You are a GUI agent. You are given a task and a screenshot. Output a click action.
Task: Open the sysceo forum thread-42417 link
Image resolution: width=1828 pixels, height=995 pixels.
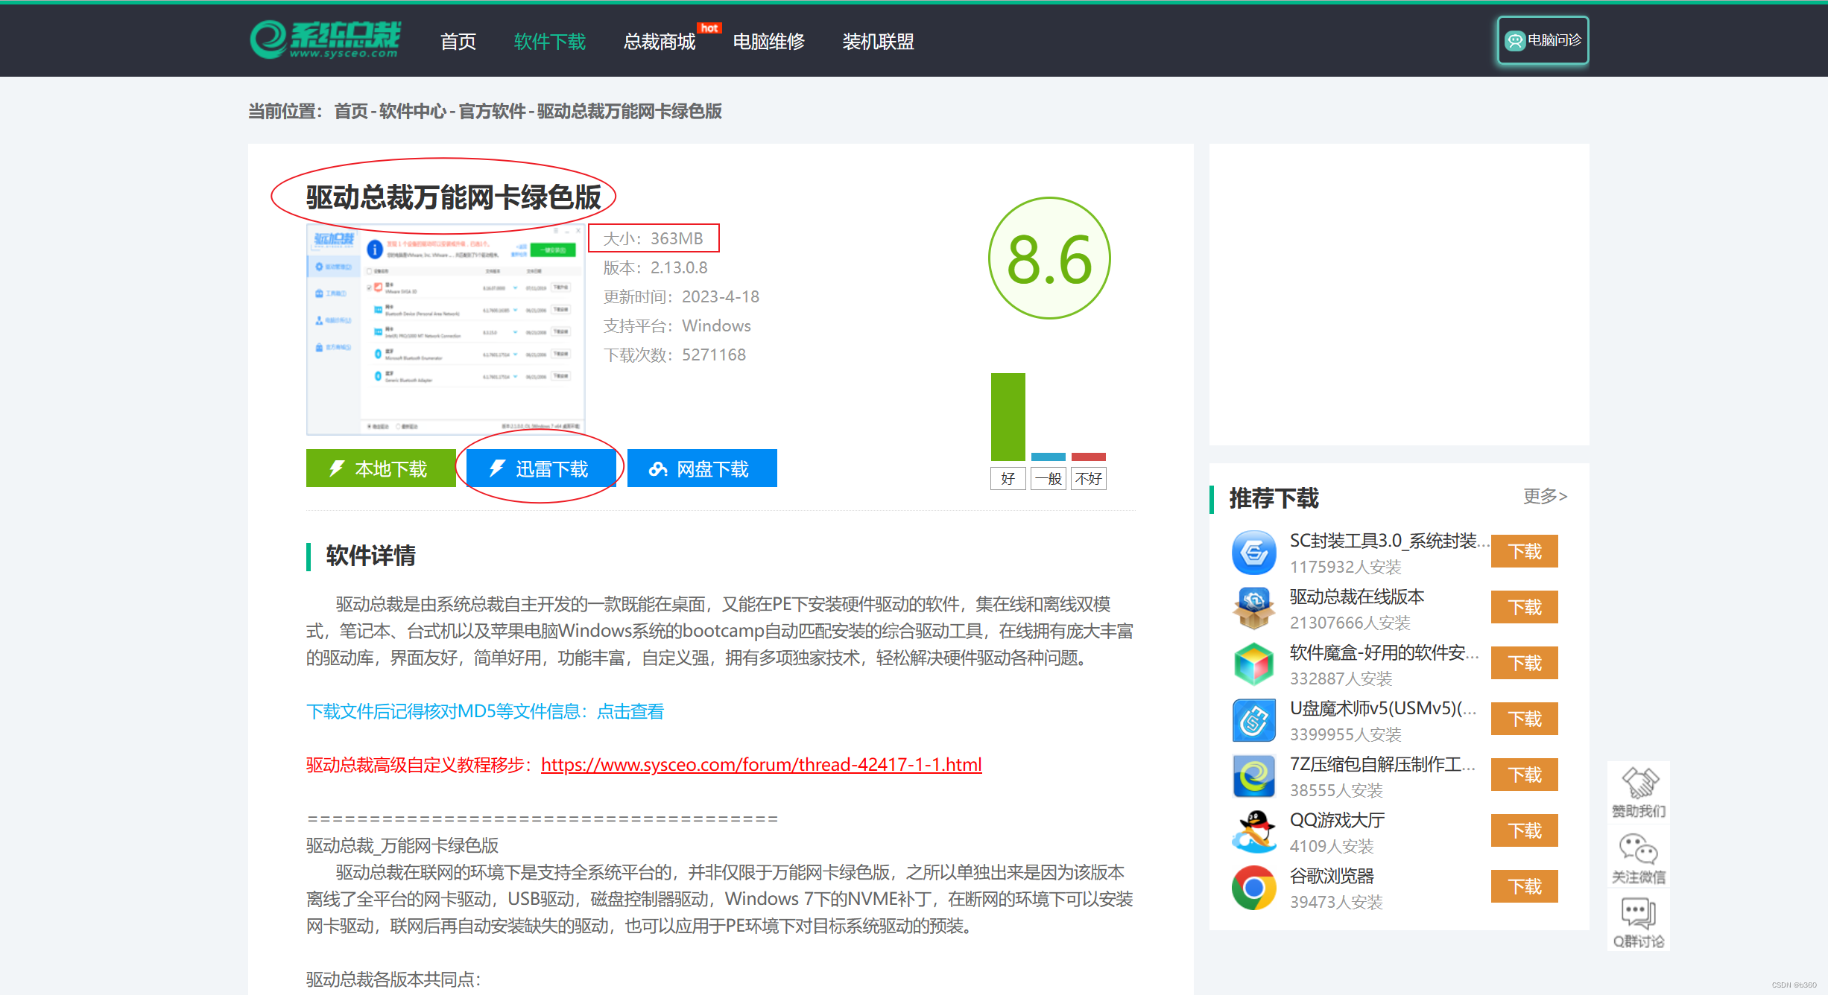click(x=761, y=765)
